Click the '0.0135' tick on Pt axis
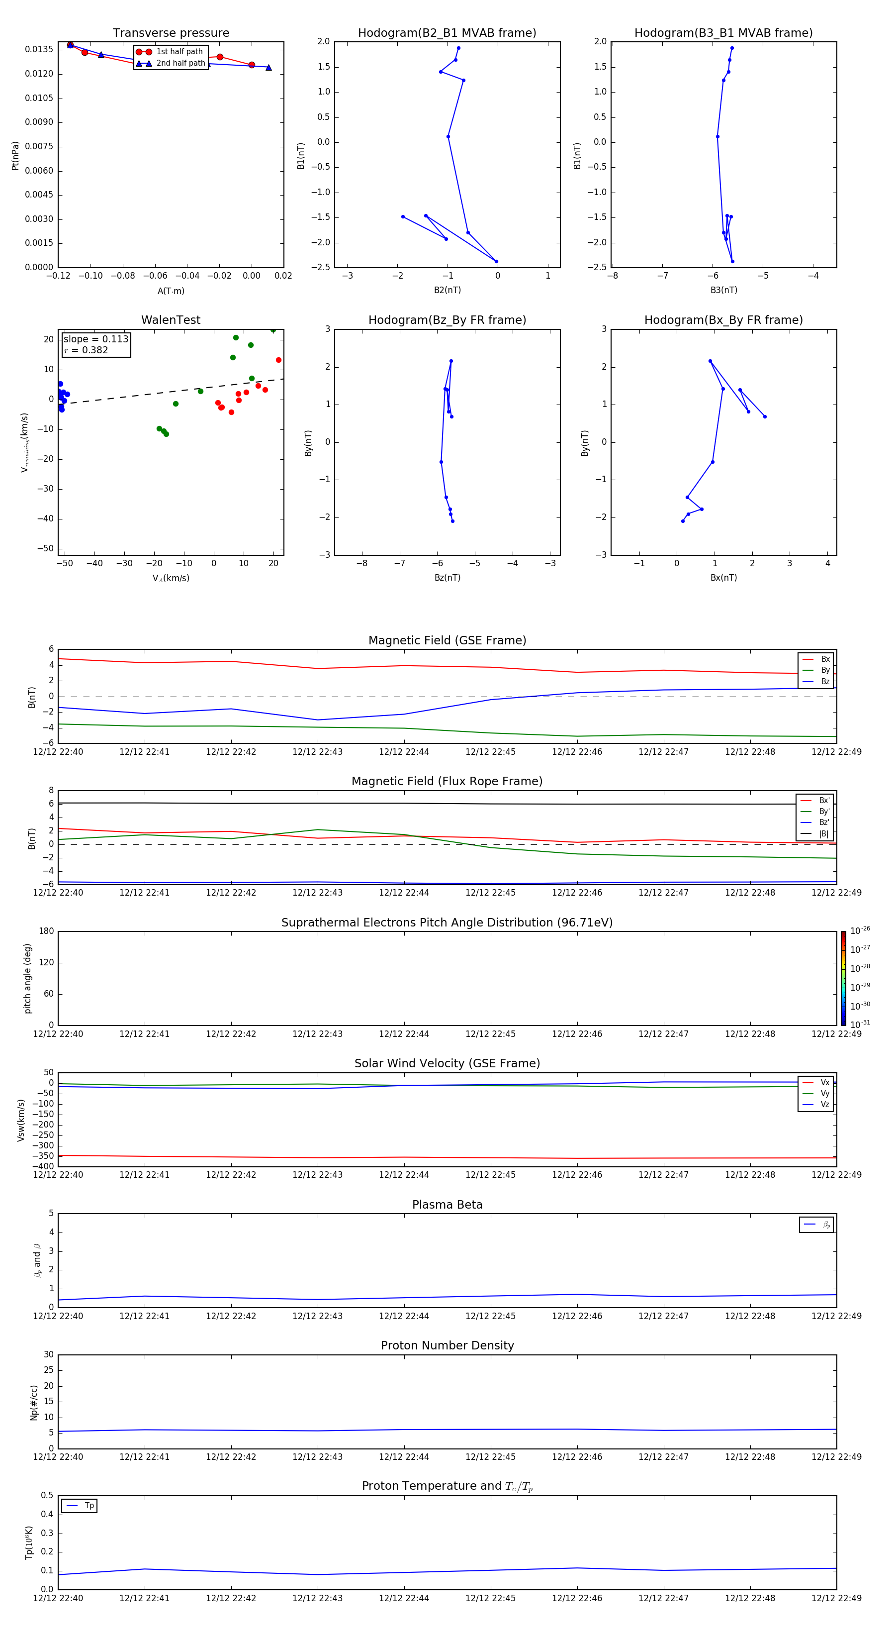Viewport: 895px width, 1642px height. coord(39,50)
